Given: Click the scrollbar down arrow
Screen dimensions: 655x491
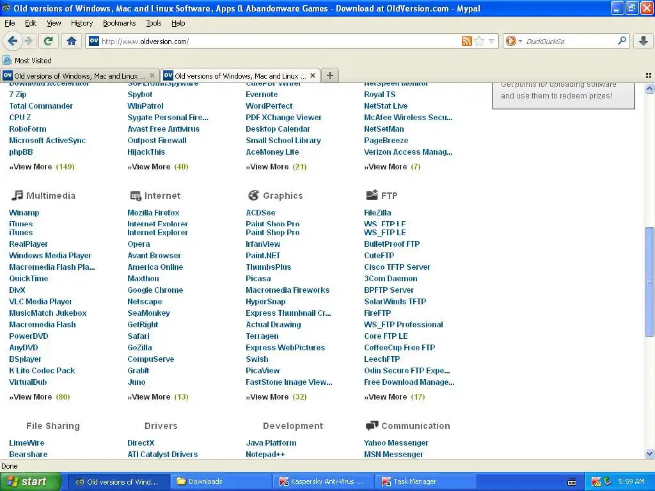Looking at the screenshot, I should click(x=649, y=453).
